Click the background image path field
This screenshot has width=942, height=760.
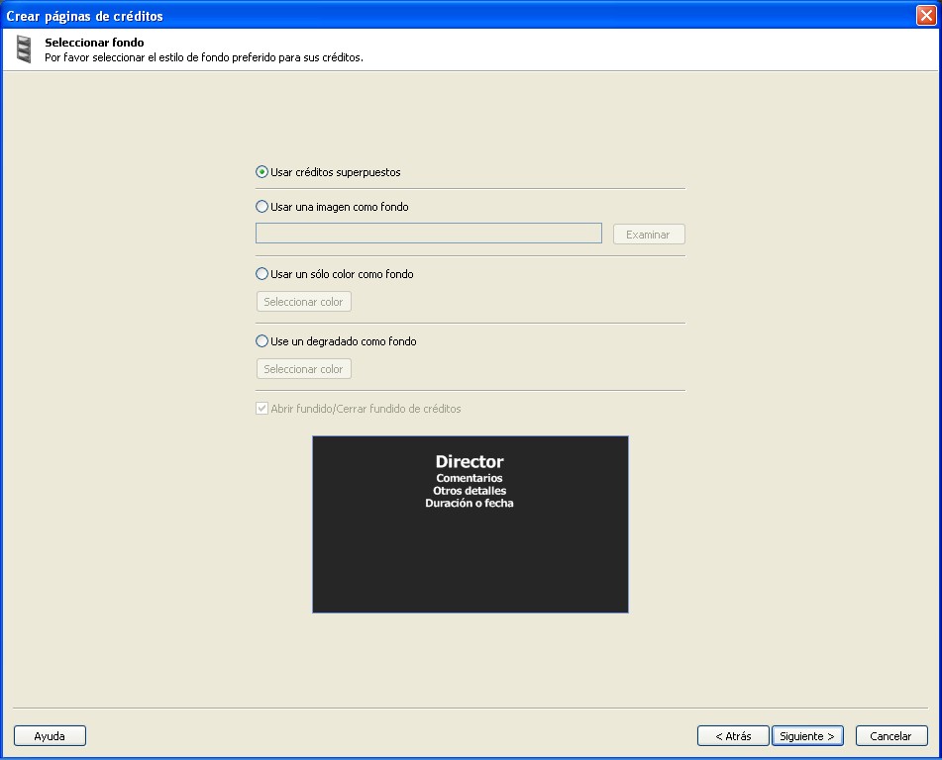coord(428,234)
